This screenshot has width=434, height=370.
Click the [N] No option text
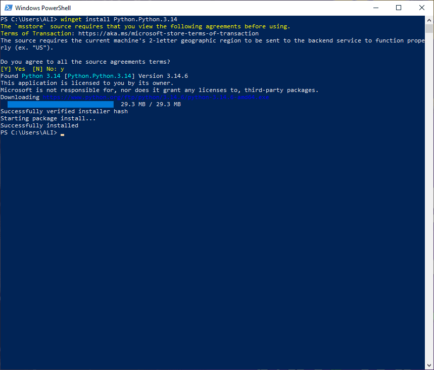[44, 69]
